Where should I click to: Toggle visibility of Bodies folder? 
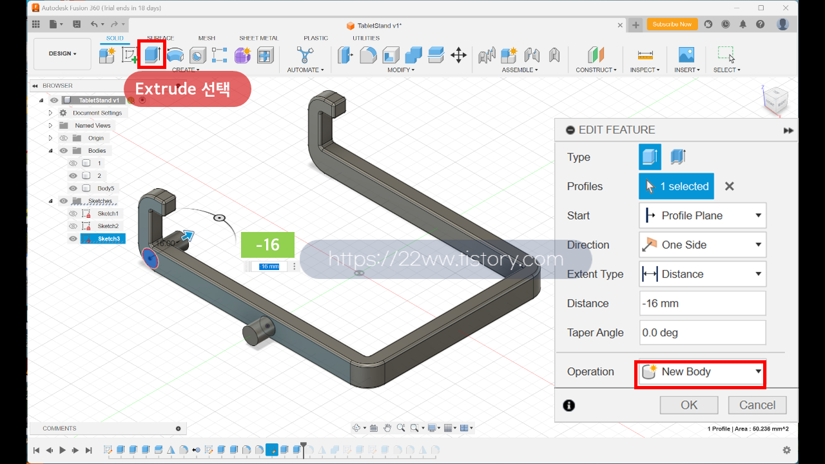[x=64, y=151]
